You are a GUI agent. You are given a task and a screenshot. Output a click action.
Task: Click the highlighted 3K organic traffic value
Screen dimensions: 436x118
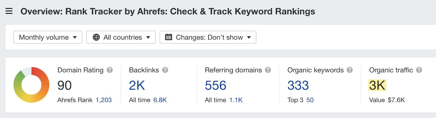click(377, 86)
